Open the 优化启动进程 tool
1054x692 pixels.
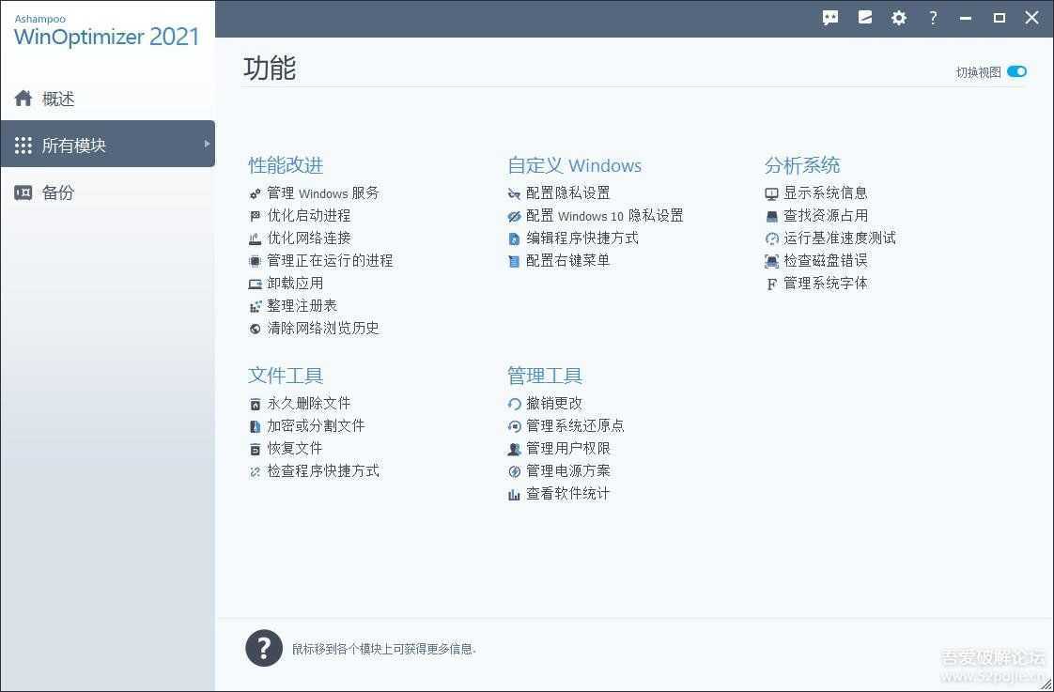coord(309,215)
